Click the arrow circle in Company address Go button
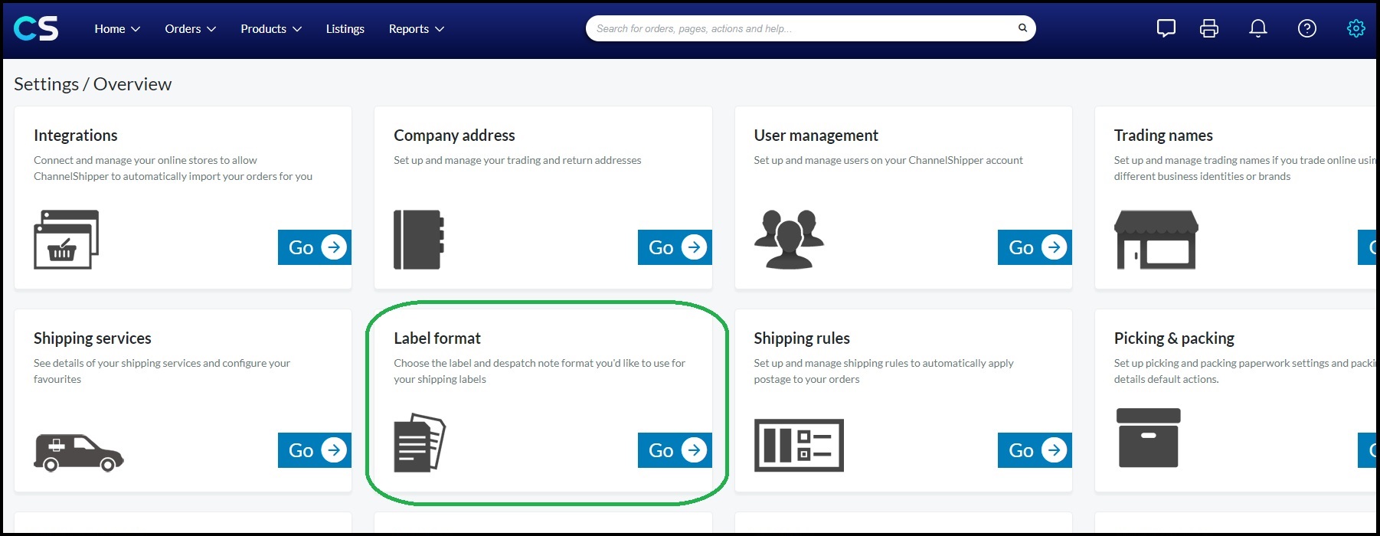This screenshot has height=536, width=1380. [x=694, y=247]
